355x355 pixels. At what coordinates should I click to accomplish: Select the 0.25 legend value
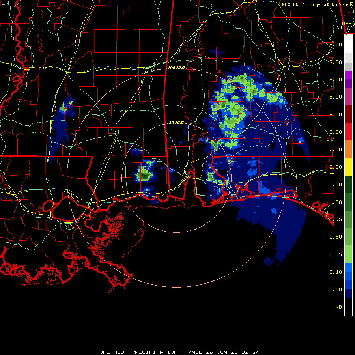click(x=336, y=255)
